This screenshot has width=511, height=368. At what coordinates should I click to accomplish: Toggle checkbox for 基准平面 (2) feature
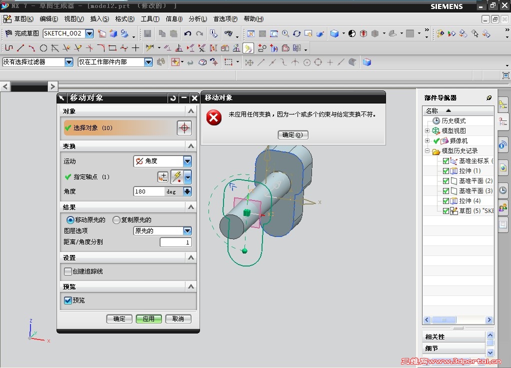click(x=446, y=181)
